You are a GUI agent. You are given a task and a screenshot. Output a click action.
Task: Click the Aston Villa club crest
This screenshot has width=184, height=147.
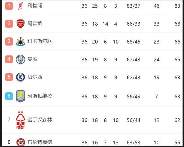(20, 96)
